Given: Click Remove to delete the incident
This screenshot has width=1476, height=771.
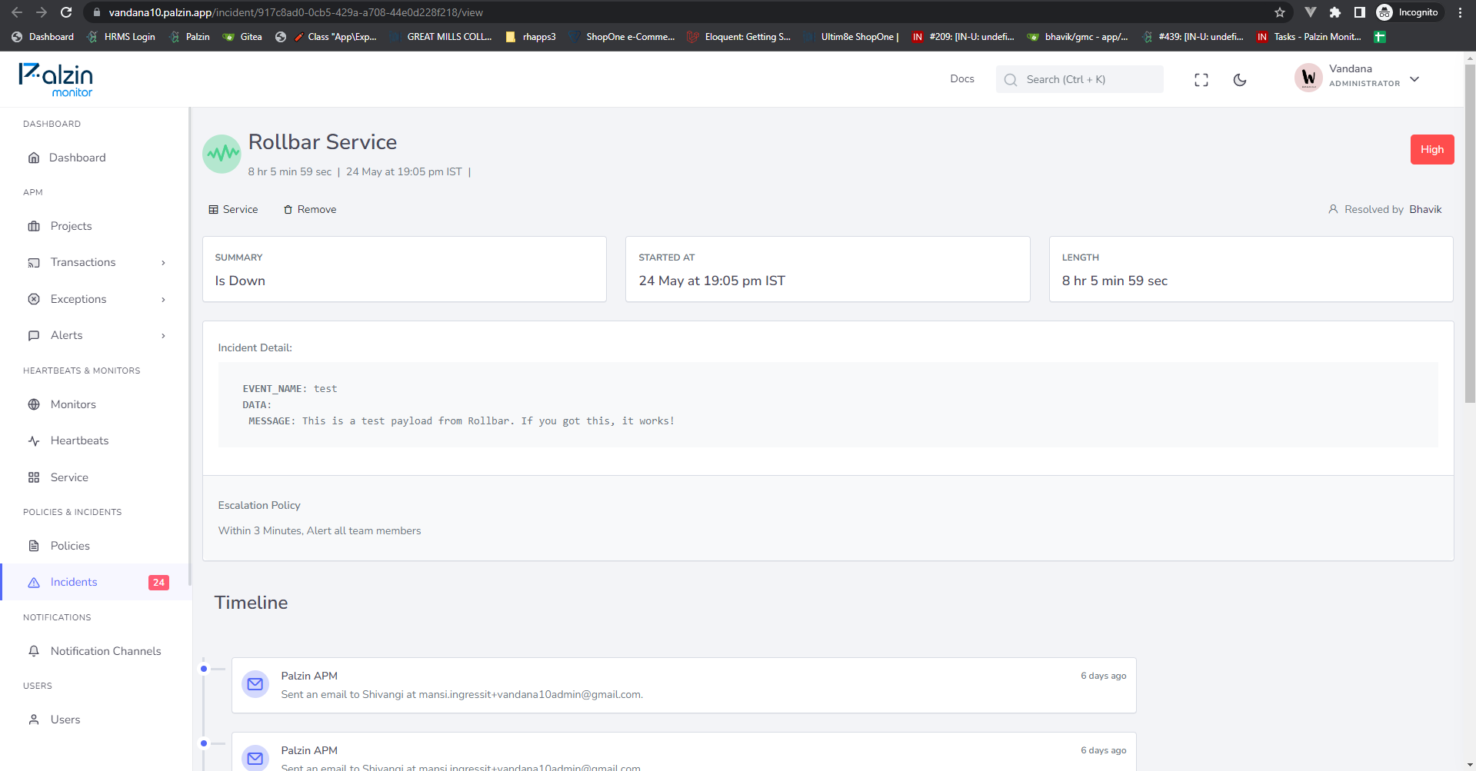Looking at the screenshot, I should point(310,209).
